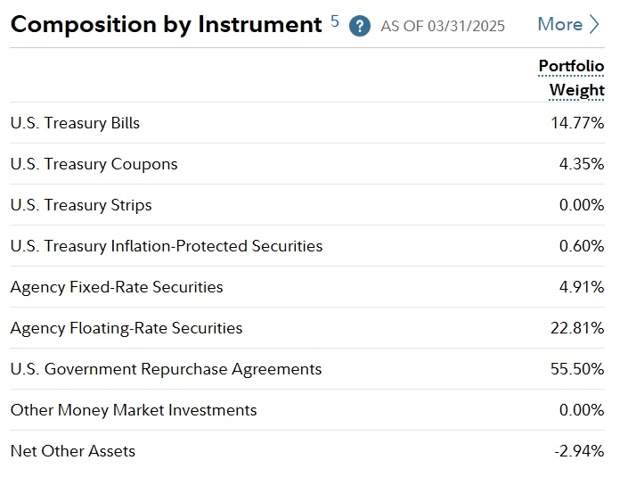Click U.S. Treasury Inflation-Protected Securities label
The image size is (620, 485).
point(167,246)
